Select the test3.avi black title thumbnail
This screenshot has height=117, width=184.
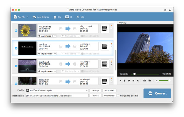click(27, 48)
